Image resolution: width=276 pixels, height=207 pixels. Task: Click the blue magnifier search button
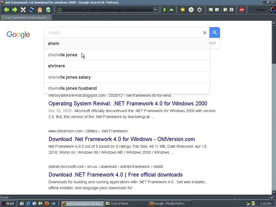(215, 33)
